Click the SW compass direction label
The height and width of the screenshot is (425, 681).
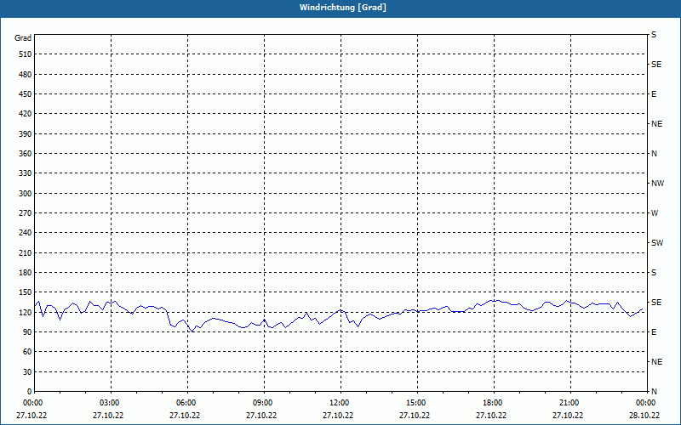[657, 243]
